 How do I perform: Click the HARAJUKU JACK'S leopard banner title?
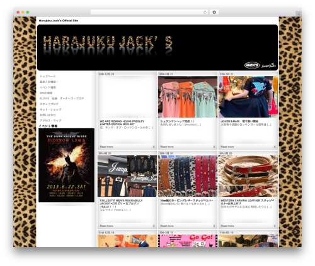(x=108, y=42)
